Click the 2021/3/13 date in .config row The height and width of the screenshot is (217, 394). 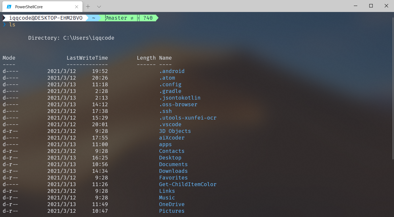[62, 84]
